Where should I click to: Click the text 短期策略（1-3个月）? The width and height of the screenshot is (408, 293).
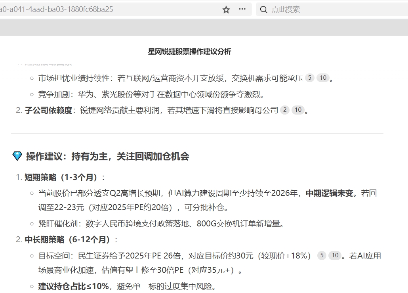pos(61,177)
